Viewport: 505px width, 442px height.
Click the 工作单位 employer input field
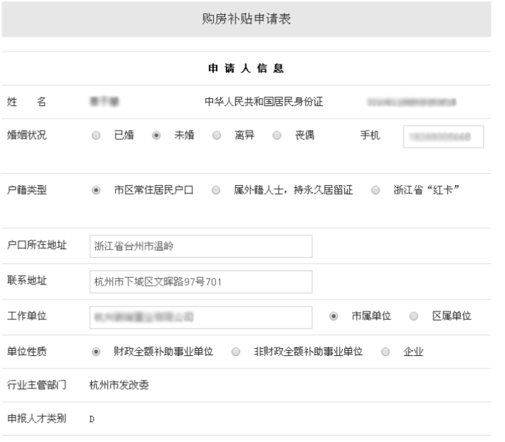(x=201, y=317)
